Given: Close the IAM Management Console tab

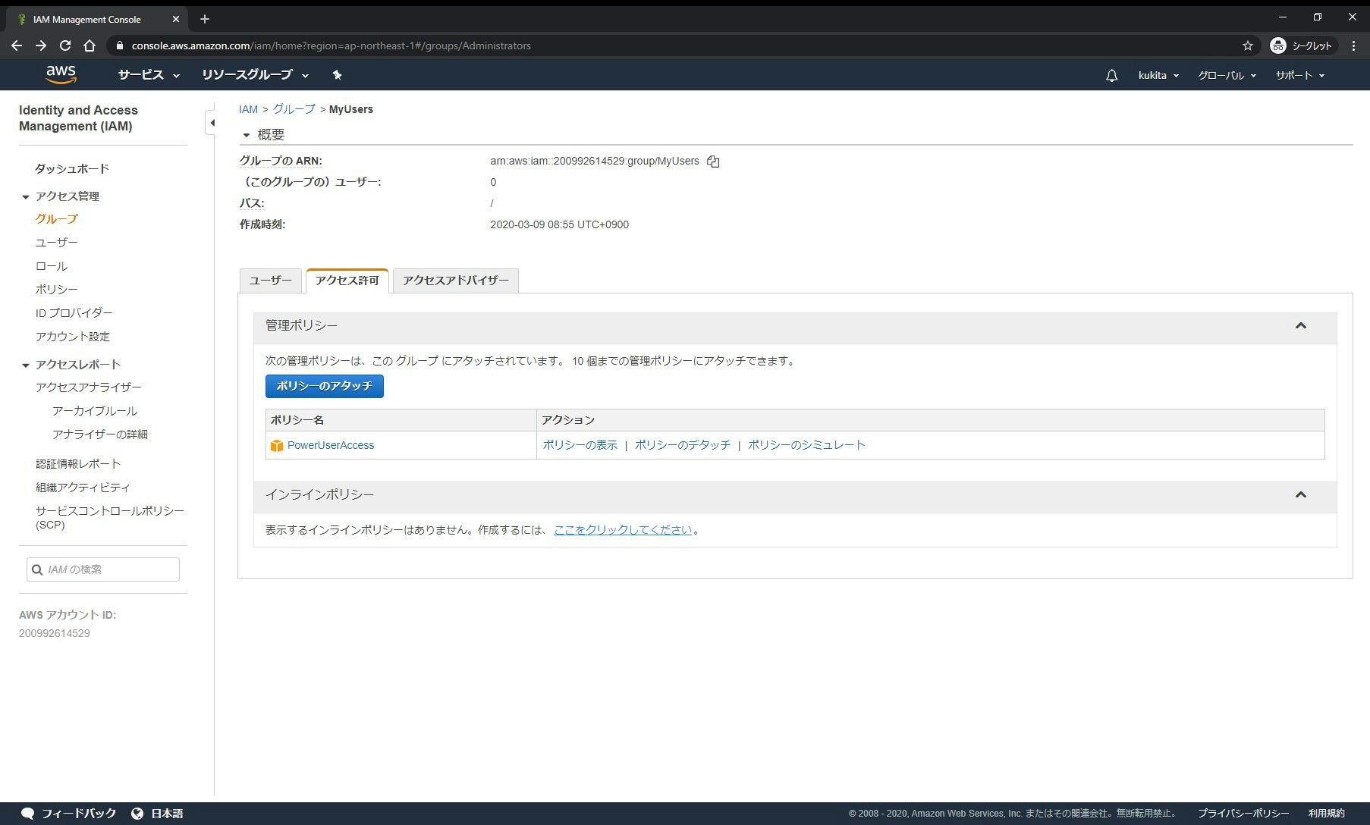Looking at the screenshot, I should pos(176,19).
